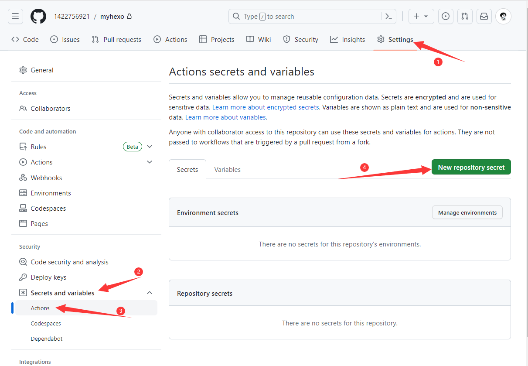Expand the Rules sidebar section

click(x=150, y=147)
